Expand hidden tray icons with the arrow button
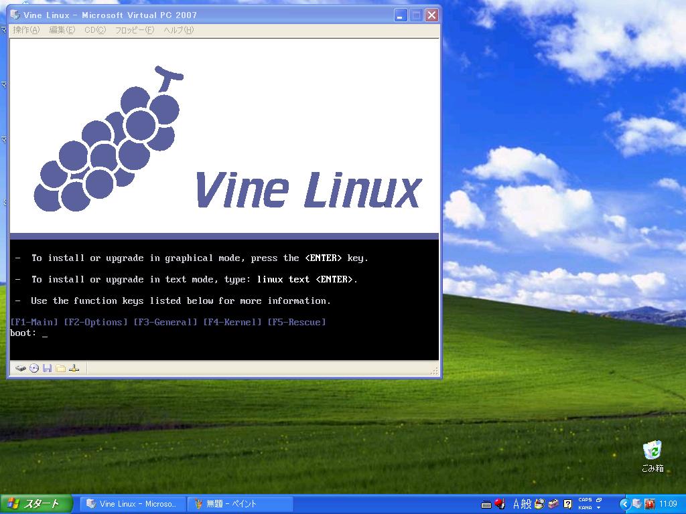 [625, 504]
